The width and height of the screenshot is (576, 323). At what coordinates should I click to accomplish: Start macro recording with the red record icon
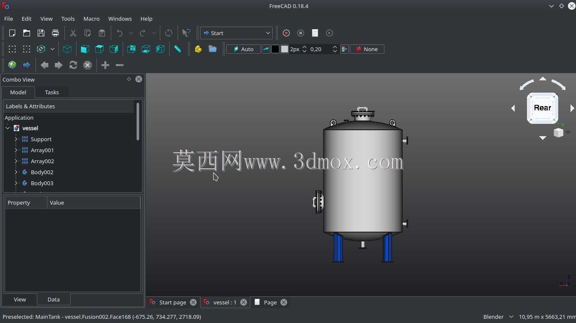[x=286, y=33]
